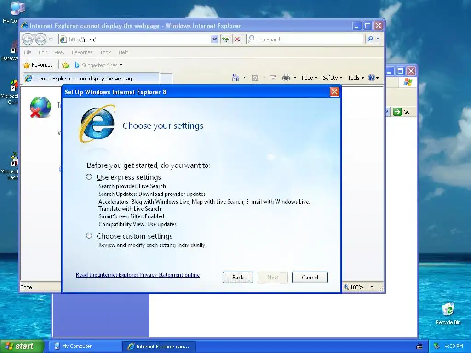Viewport: 471px width, 353px height.
Task: Open the File menu
Action: click(x=28, y=52)
